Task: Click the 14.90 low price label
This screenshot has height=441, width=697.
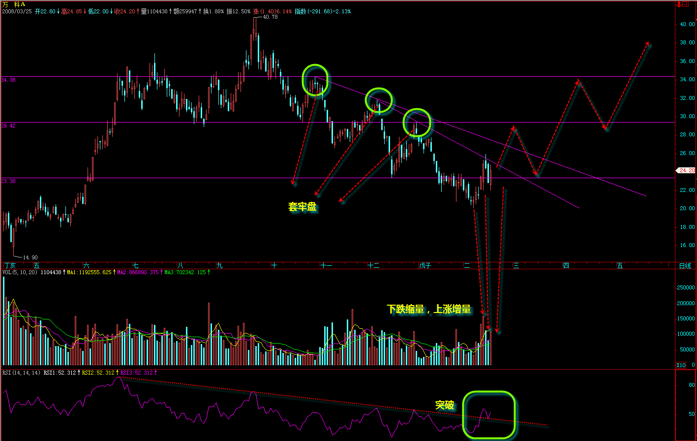Action: [x=30, y=257]
